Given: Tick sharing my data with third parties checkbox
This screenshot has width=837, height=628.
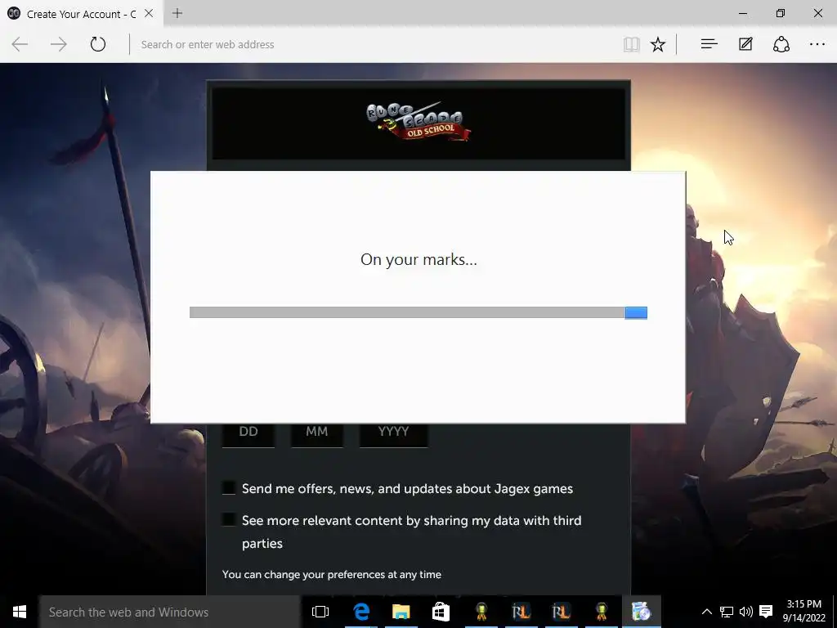Looking at the screenshot, I should click(229, 519).
